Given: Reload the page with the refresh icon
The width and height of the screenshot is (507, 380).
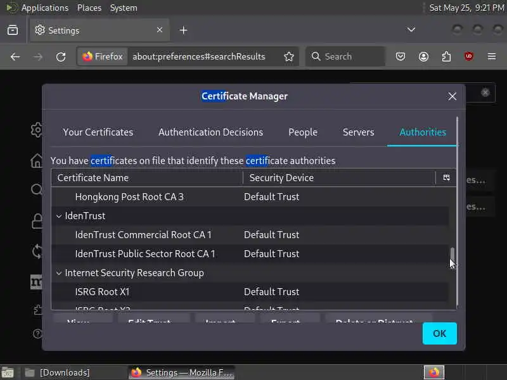Looking at the screenshot, I should (x=61, y=57).
